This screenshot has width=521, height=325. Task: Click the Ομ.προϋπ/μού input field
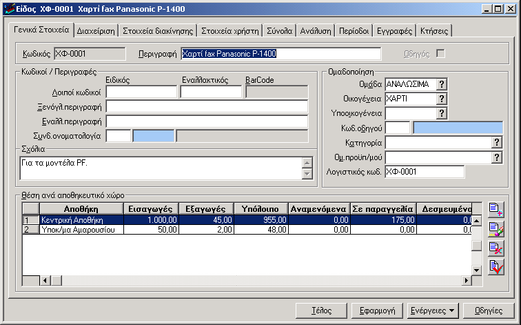pos(438,157)
